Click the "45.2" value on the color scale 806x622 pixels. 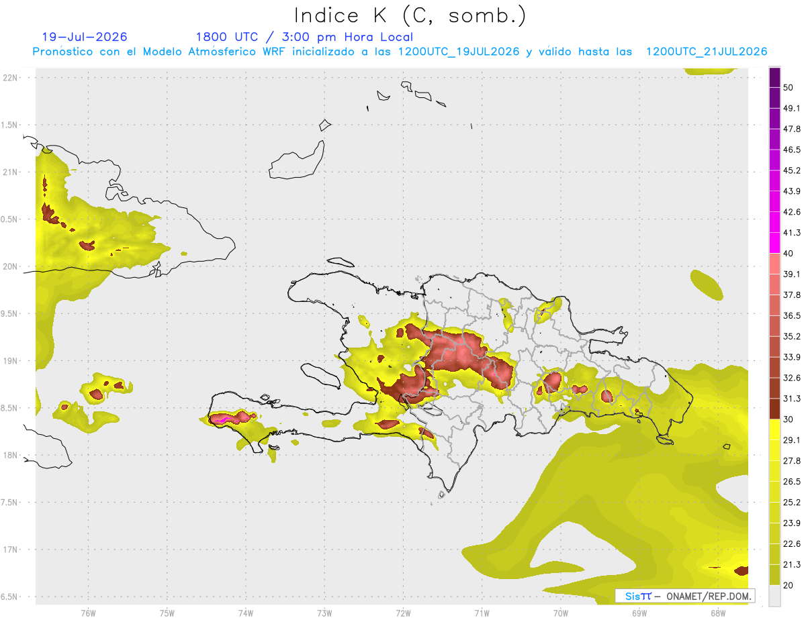791,170
